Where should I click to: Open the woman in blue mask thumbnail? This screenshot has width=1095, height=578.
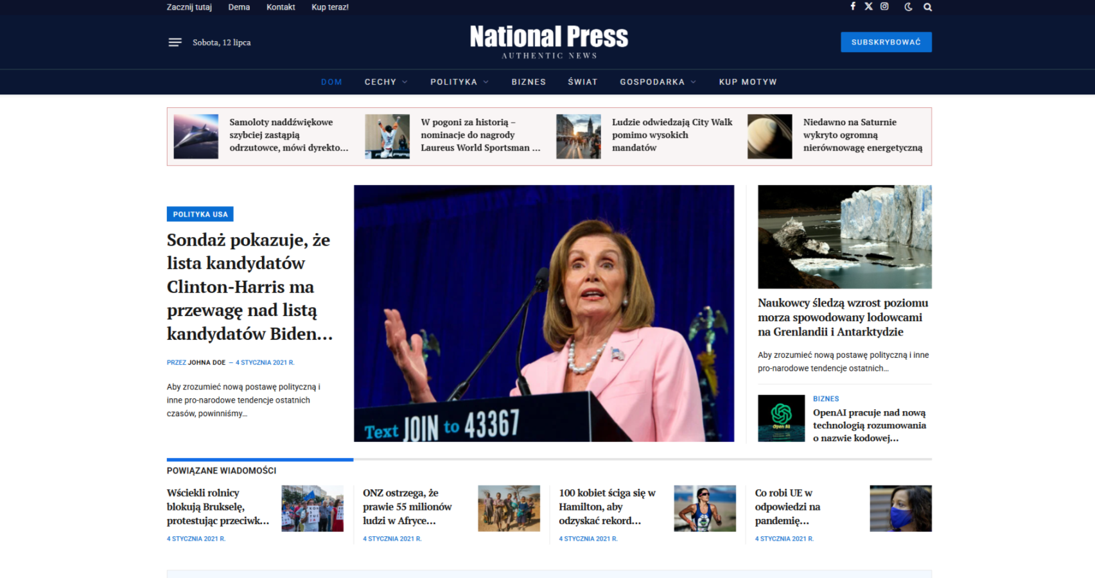click(x=900, y=509)
